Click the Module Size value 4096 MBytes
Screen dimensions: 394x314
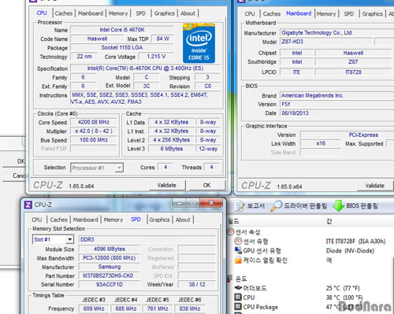[x=109, y=249]
